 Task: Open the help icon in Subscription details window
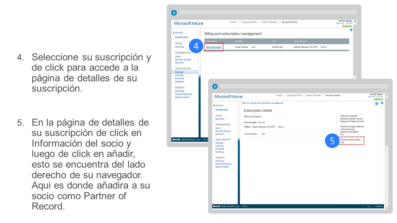(x=382, y=103)
